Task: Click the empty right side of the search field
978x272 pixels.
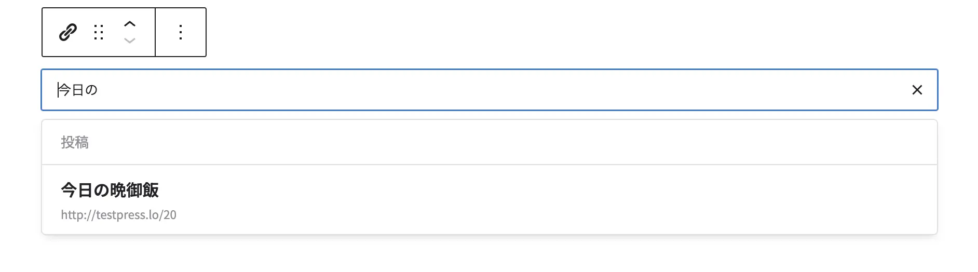Action: pos(623,90)
